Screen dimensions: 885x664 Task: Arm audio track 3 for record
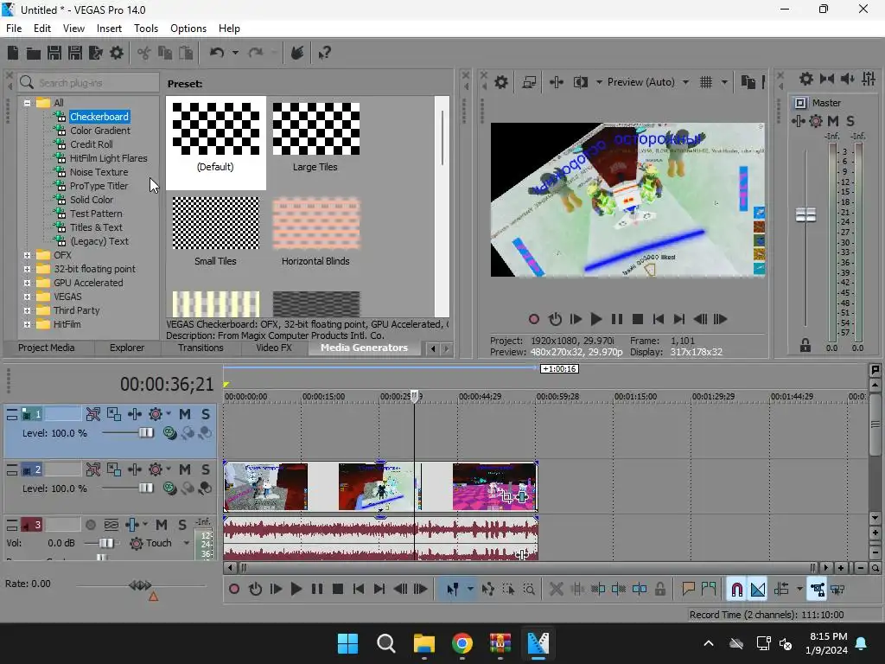(x=90, y=525)
